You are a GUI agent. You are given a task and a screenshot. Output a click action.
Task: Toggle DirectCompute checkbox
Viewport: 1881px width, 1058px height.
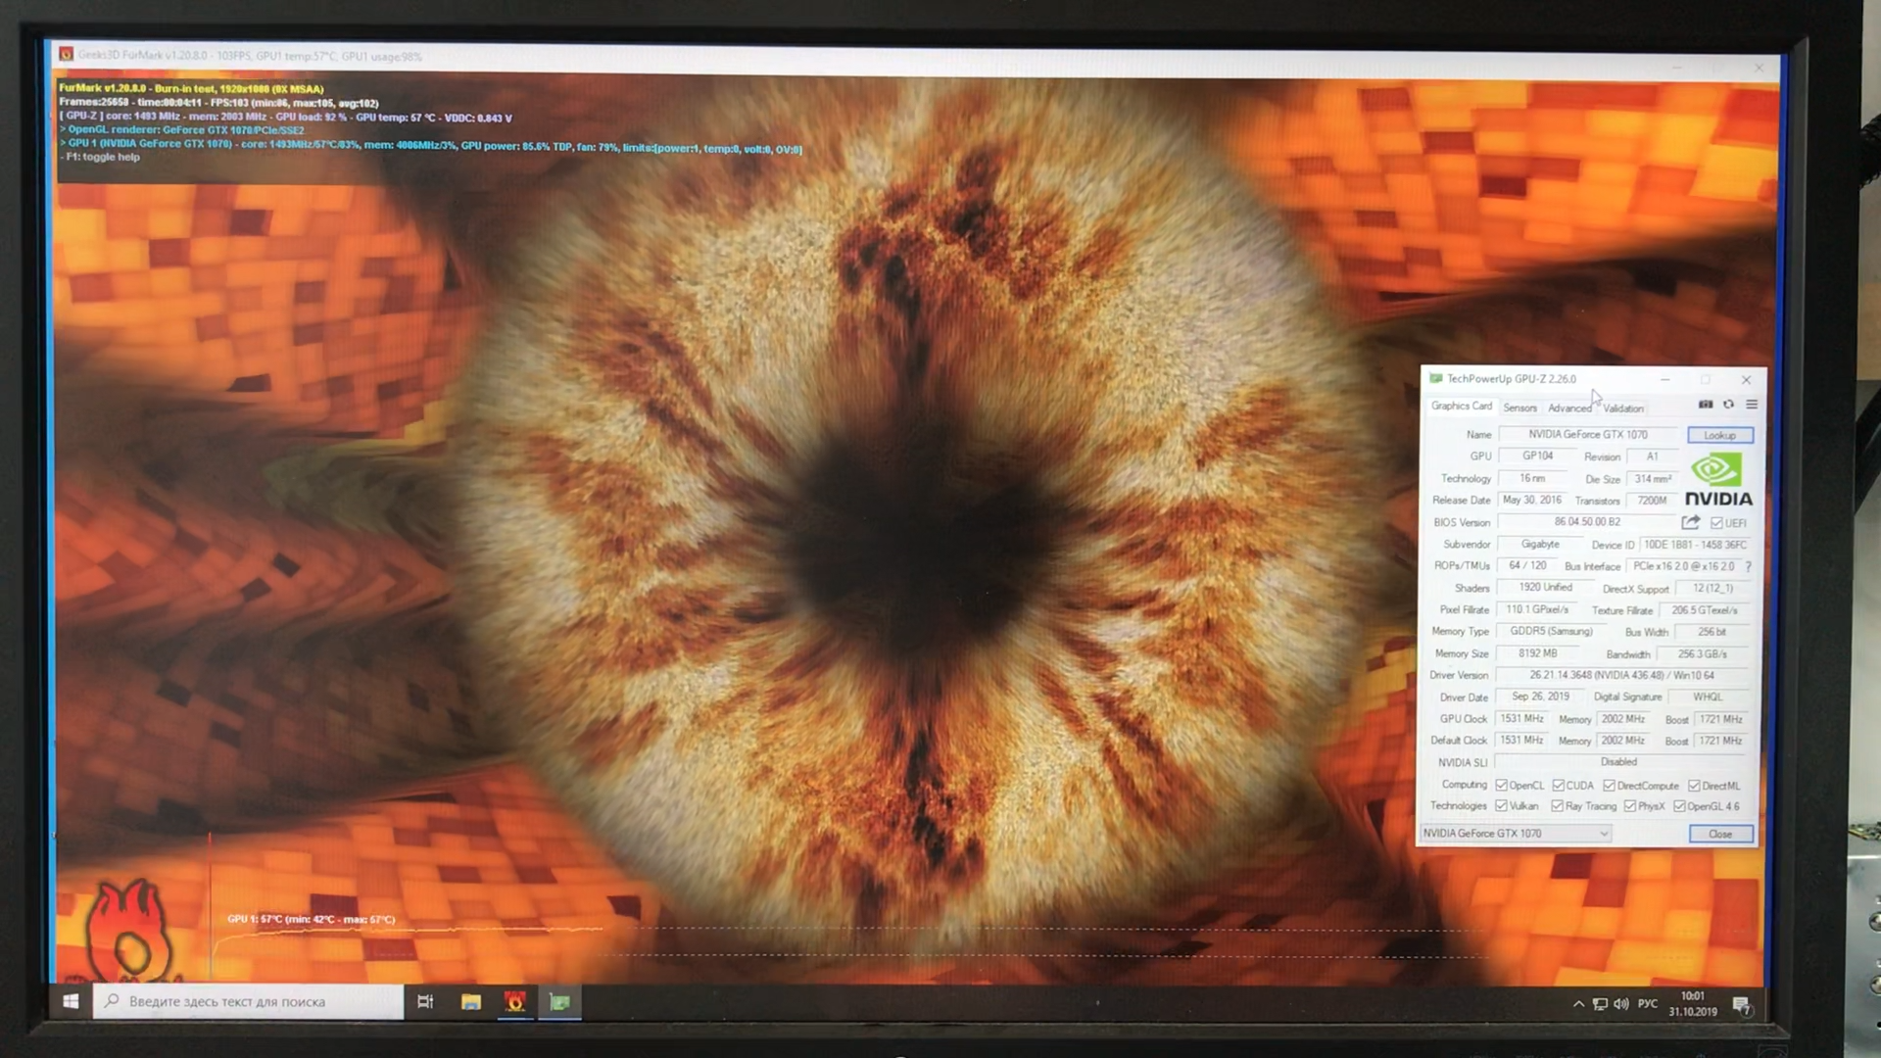click(1609, 786)
